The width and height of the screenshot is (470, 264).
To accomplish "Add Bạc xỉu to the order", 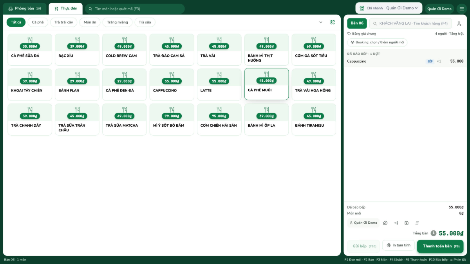I will (x=77, y=50).
